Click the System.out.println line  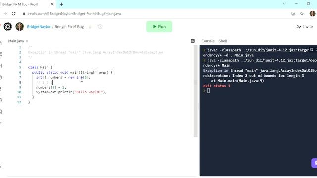(71, 92)
